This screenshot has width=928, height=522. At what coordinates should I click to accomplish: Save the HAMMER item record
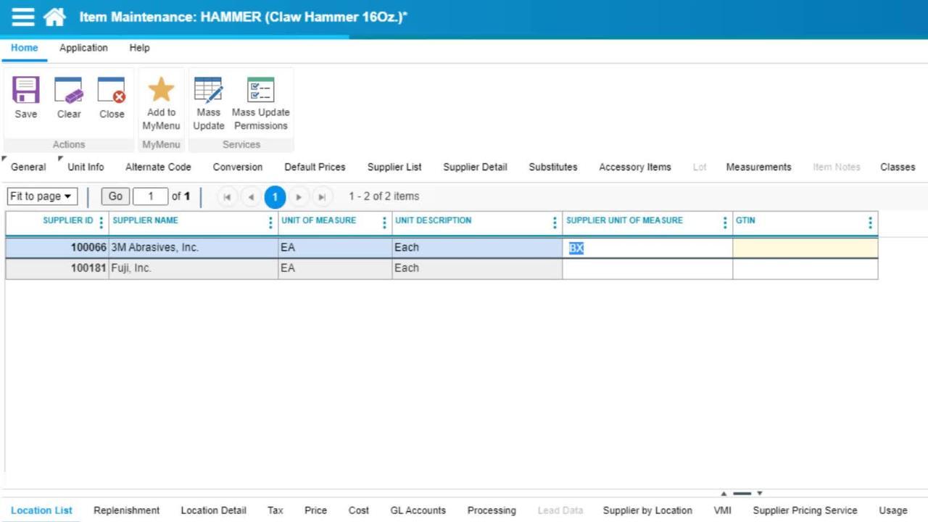(x=25, y=98)
